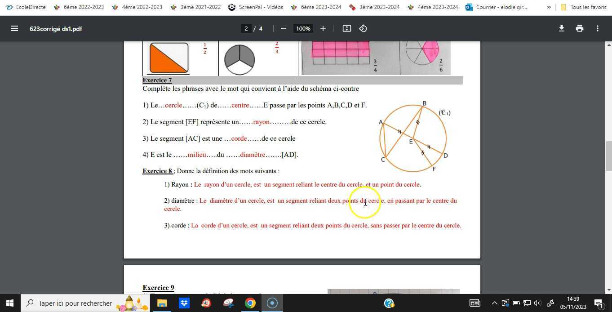612x312 pixels.
Task: Print the current PDF
Action: tap(579, 28)
